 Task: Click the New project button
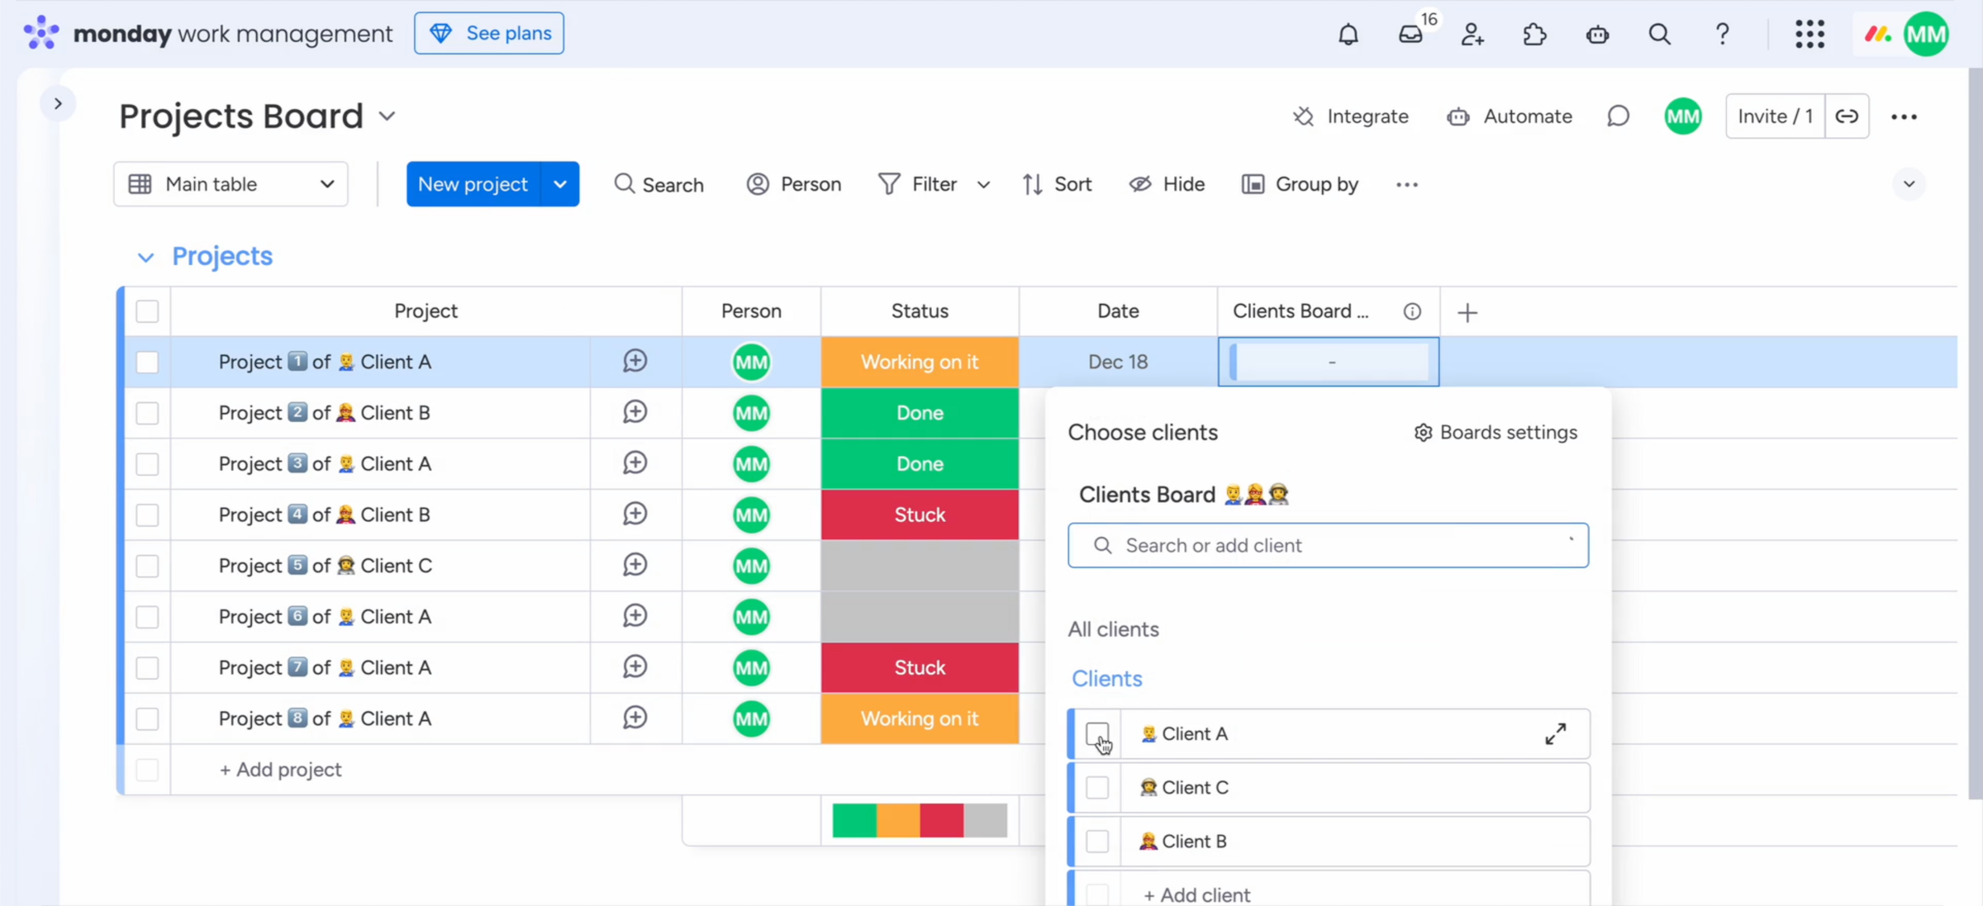tap(473, 183)
